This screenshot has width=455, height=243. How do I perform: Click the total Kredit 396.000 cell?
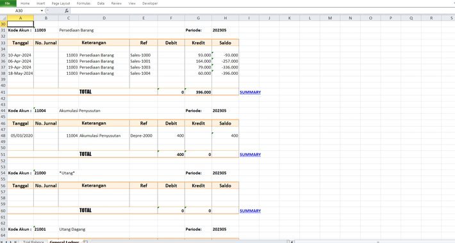(198, 92)
